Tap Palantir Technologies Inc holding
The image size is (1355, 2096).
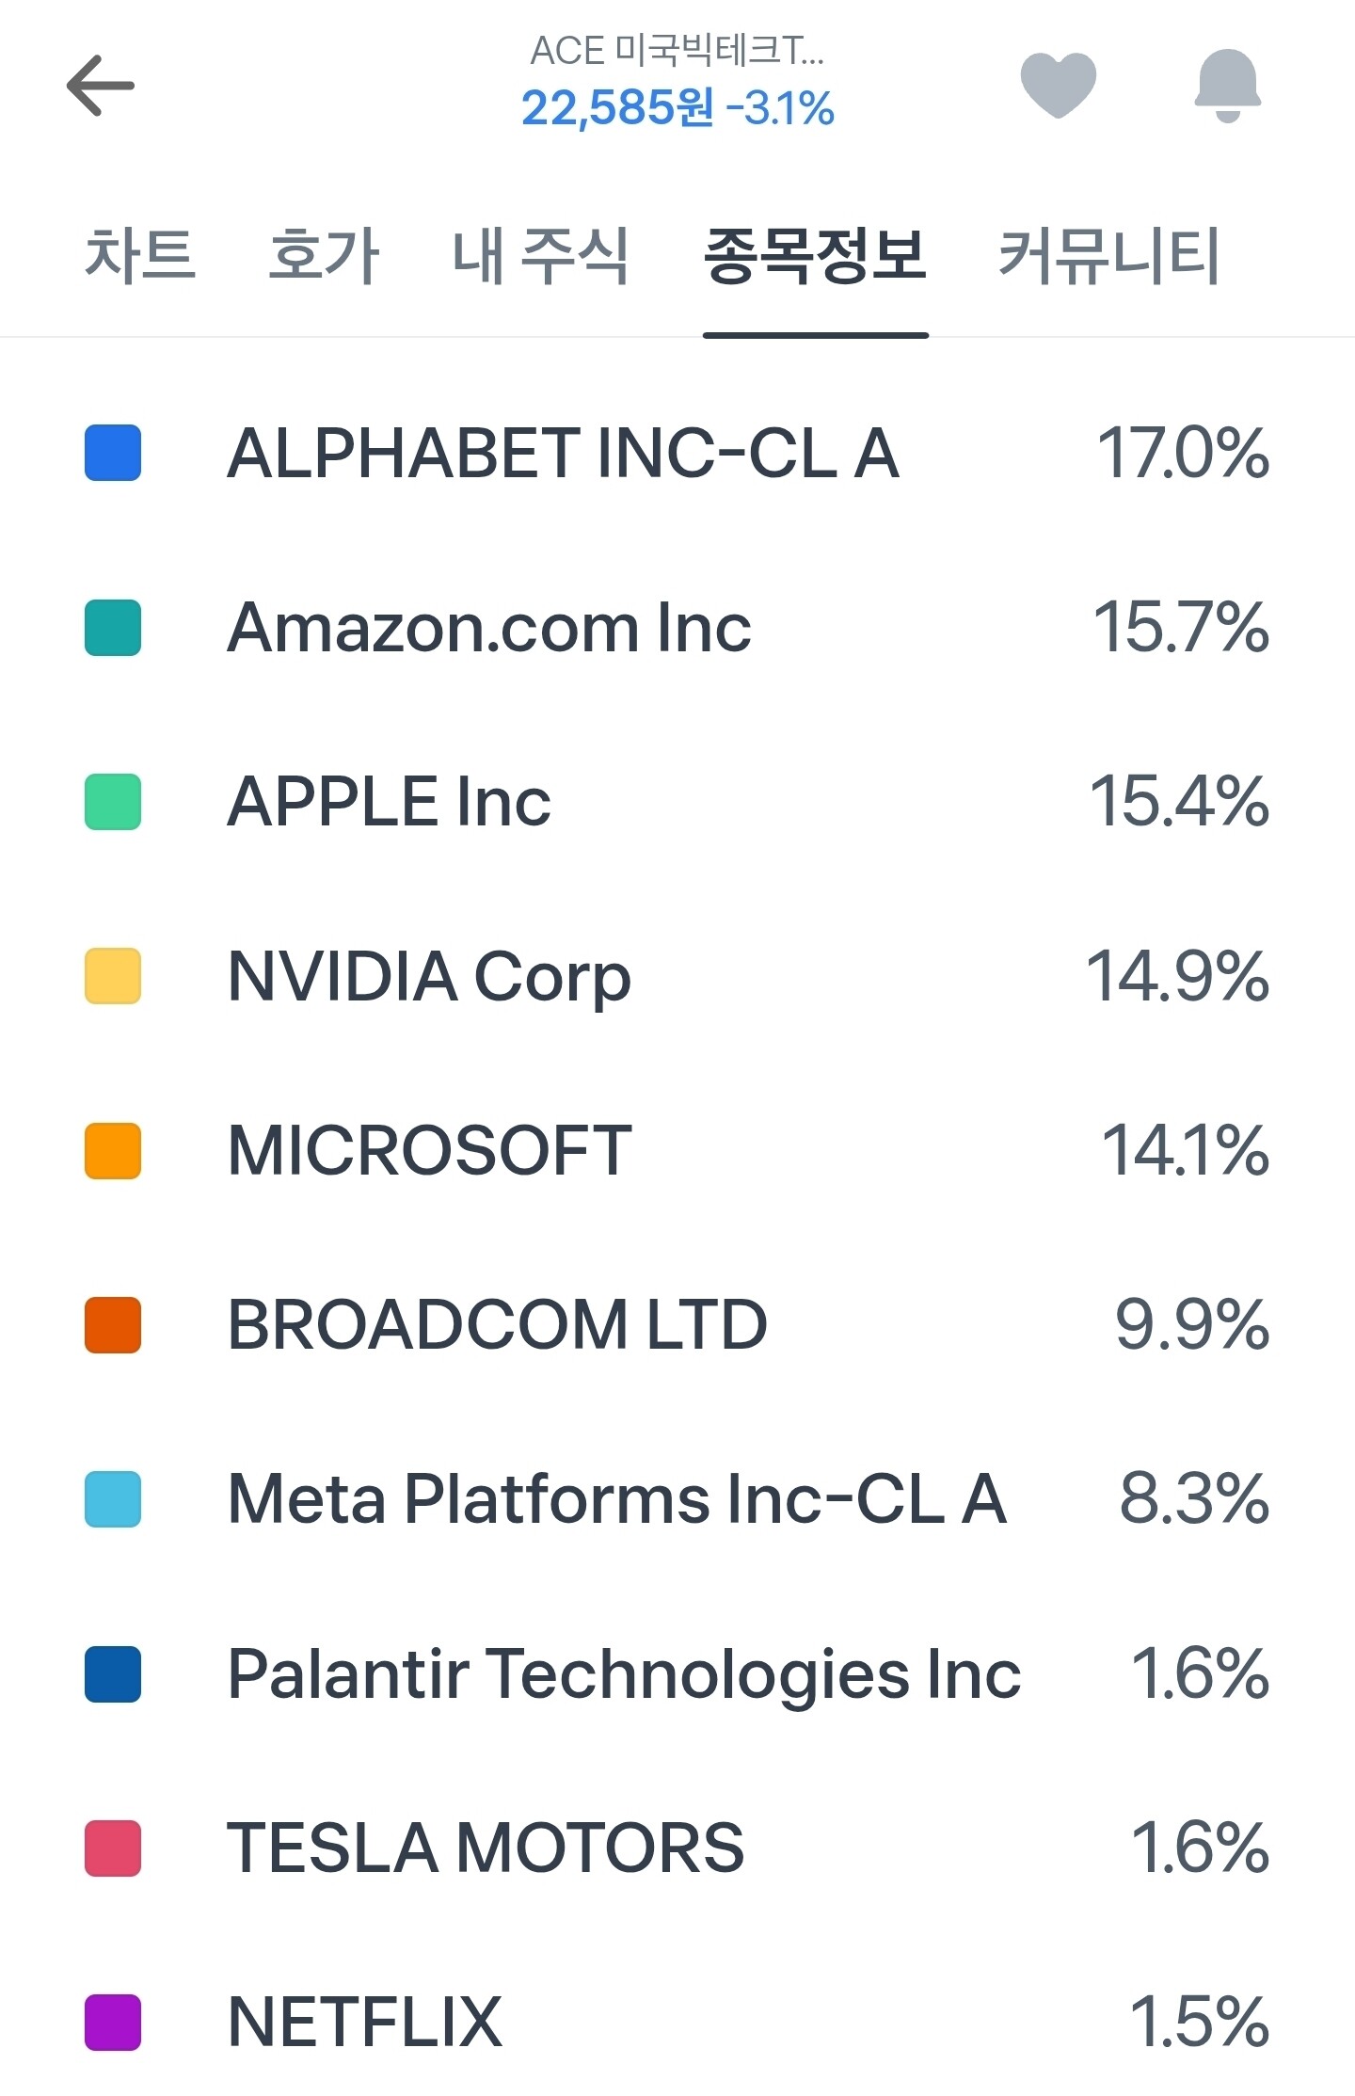[x=624, y=1673]
